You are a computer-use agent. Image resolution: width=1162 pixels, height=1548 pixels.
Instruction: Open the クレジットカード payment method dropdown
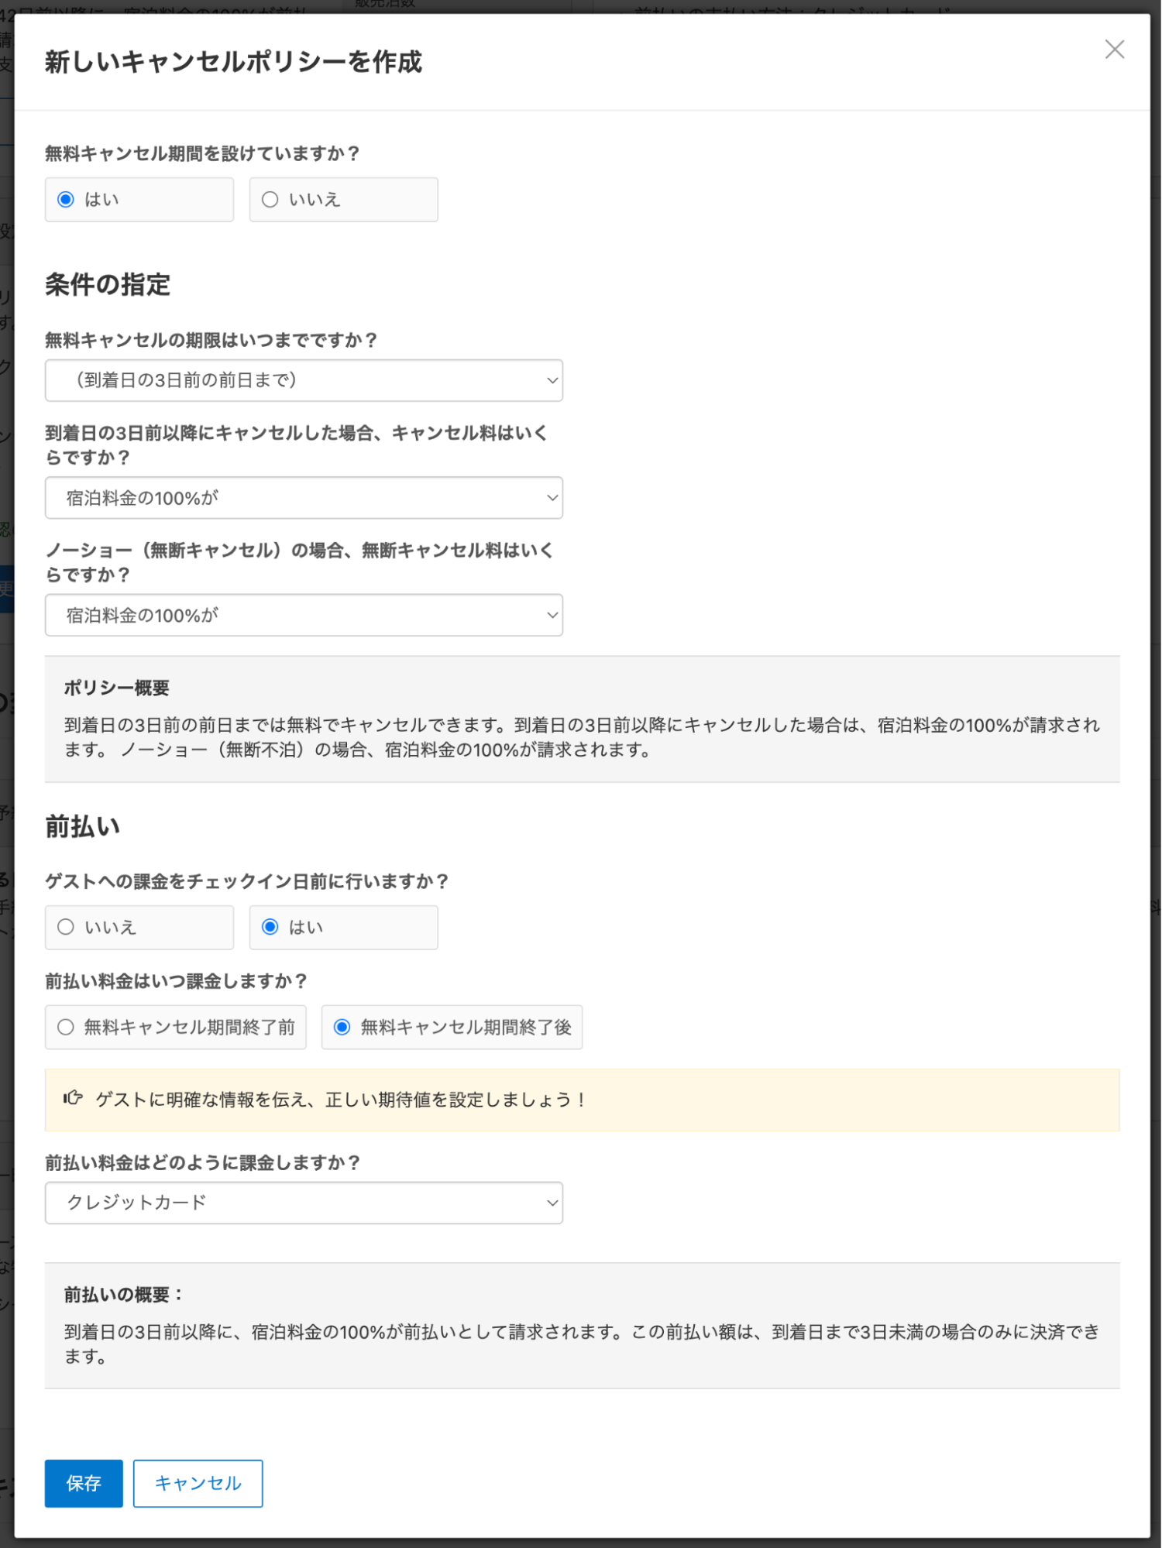(304, 1203)
